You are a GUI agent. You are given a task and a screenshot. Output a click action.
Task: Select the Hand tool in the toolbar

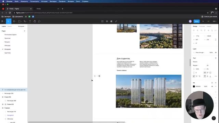(35, 21)
